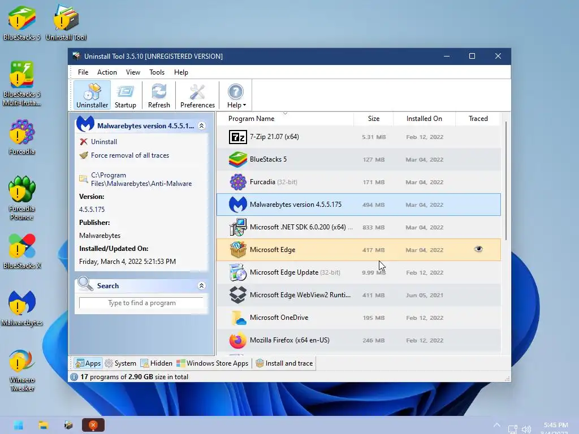Screen dimensions: 579x434
Task: Switch to Windows Store Apps tab
Action: pyautogui.click(x=213, y=363)
